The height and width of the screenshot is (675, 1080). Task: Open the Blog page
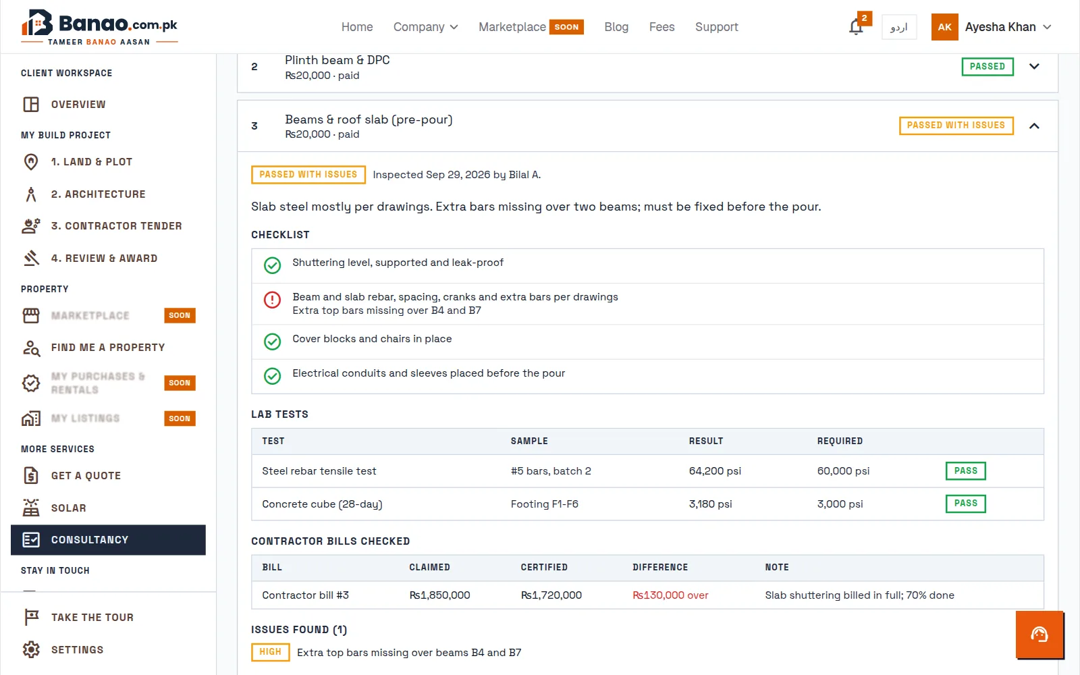click(616, 27)
